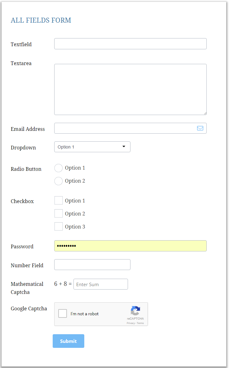
Task: Open the reCAPTCHA Terms link
Action: click(140, 323)
